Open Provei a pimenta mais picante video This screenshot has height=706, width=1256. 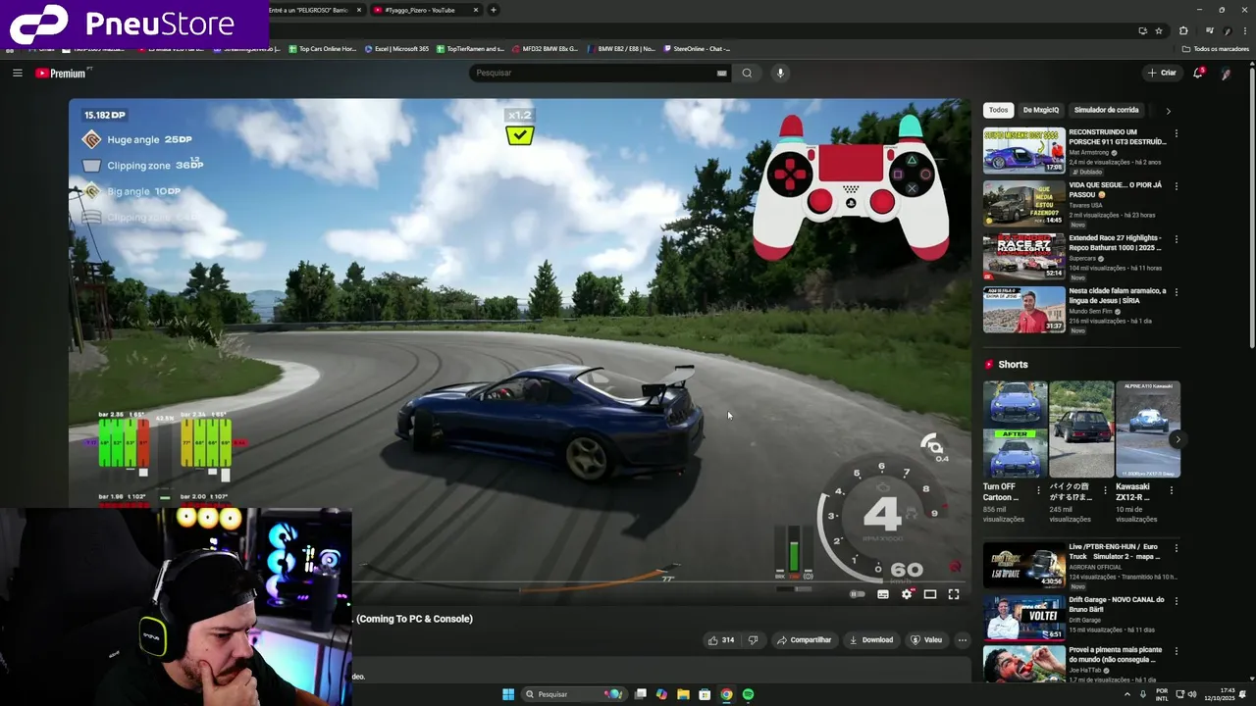click(x=1023, y=664)
